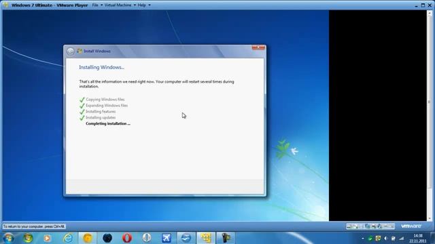This screenshot has width=435, height=244.
Task: Click the network signal tray icon
Action: tap(402, 239)
